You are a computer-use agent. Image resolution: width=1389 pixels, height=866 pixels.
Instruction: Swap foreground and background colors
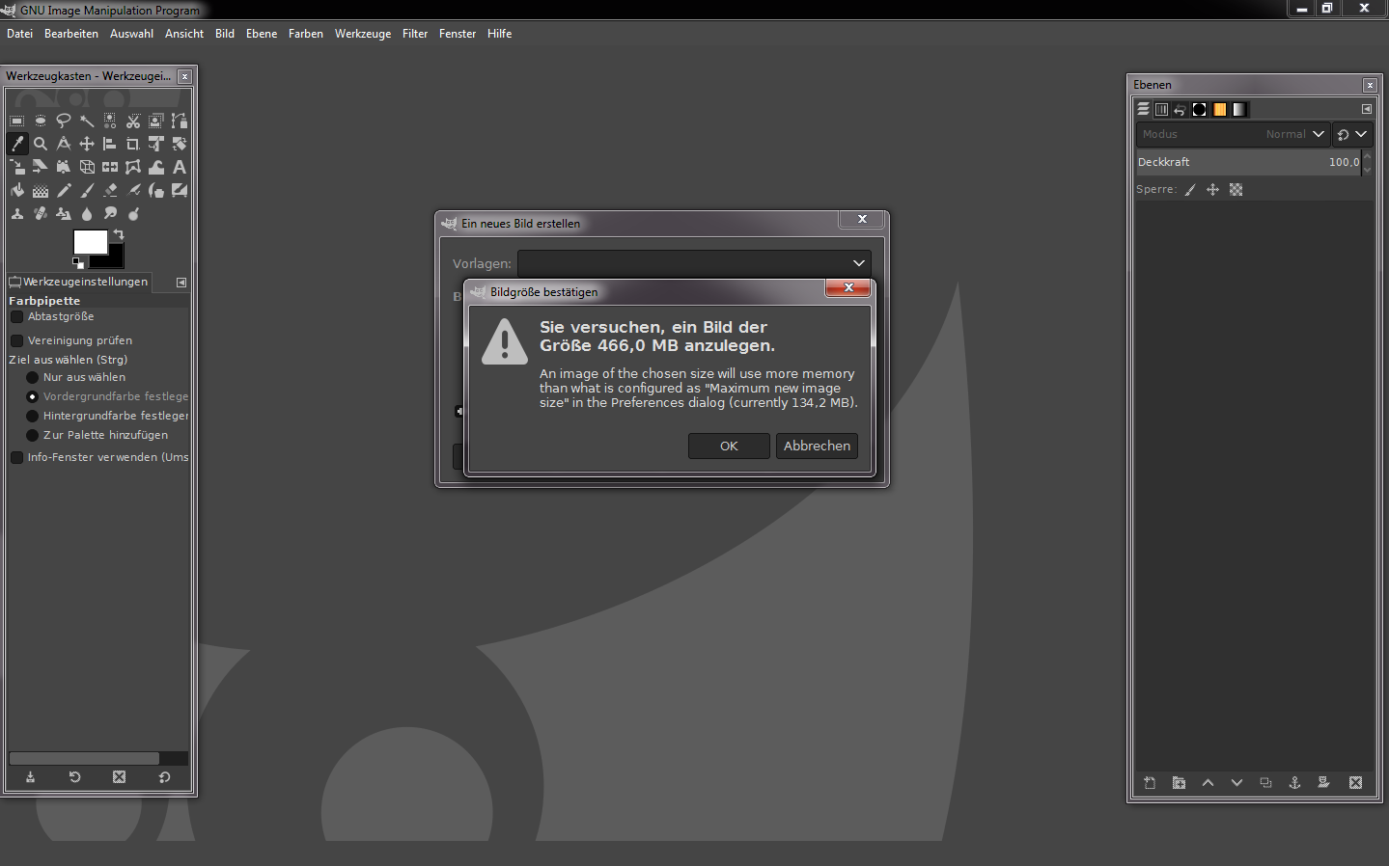pos(119,234)
